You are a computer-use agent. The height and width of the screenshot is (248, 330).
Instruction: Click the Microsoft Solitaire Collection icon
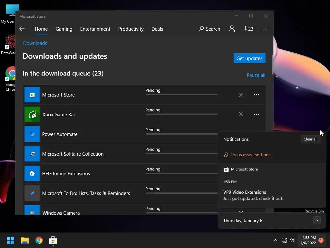click(x=32, y=154)
